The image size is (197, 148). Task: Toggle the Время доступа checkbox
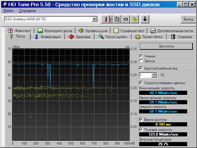(141, 119)
